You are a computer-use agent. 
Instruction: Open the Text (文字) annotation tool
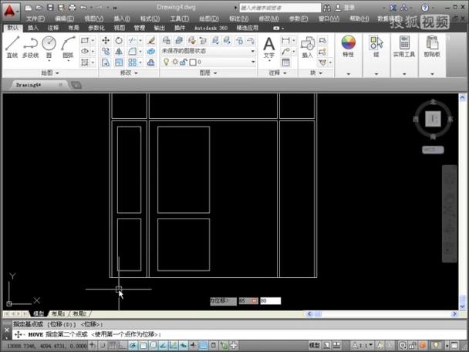pyautogui.click(x=269, y=47)
